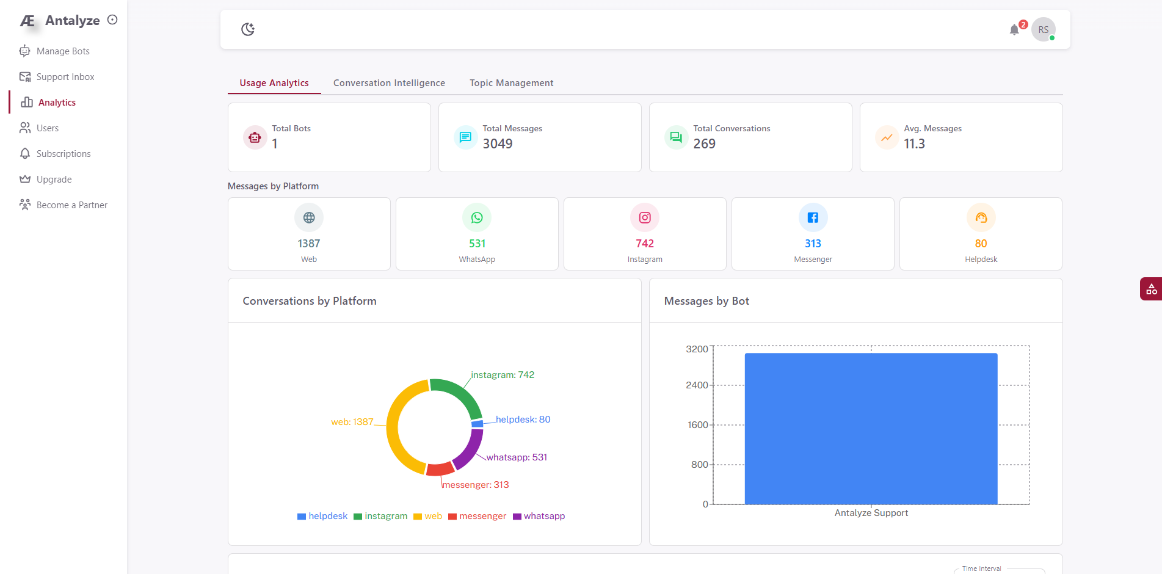This screenshot has width=1162, height=574.
Task: Toggle the helpdesk legend swatch in donut chart
Action: [302, 517]
